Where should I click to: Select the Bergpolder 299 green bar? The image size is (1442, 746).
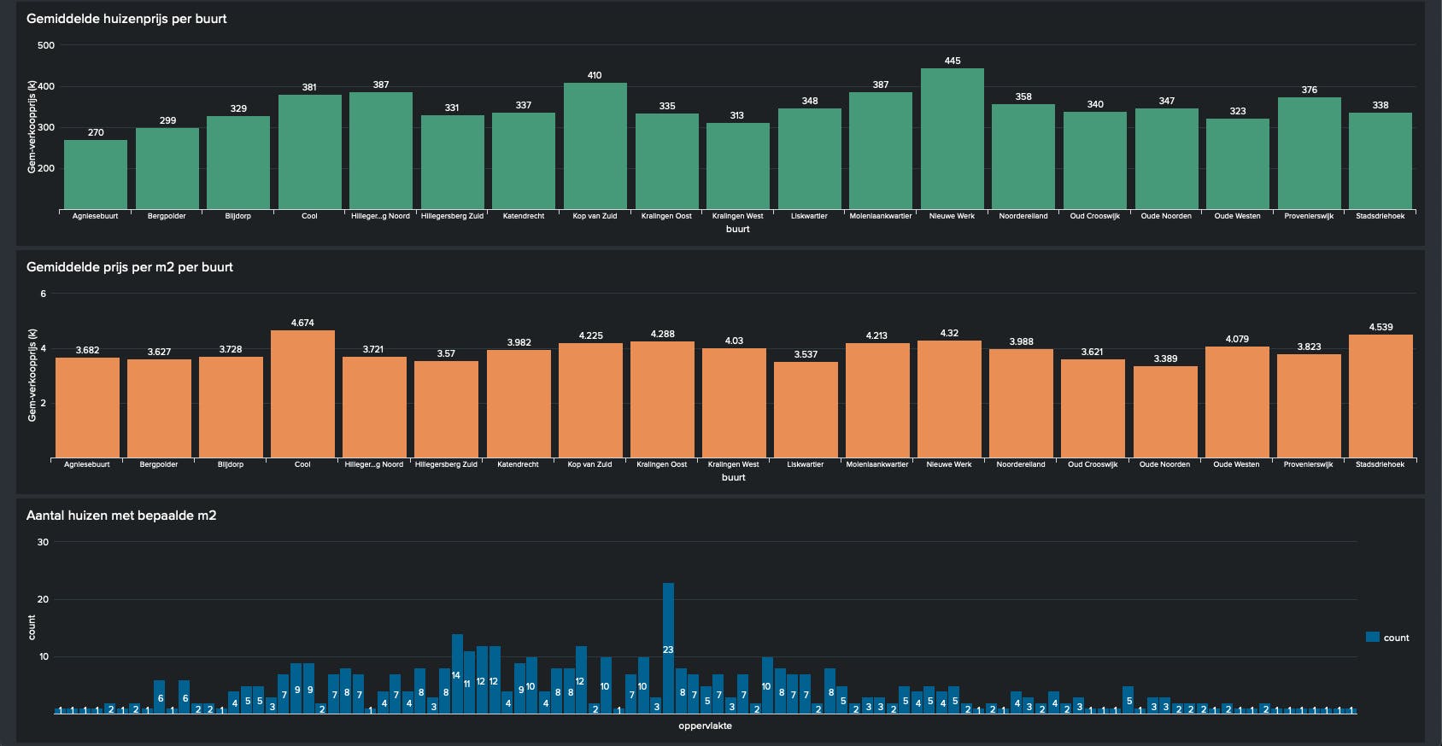[167, 169]
